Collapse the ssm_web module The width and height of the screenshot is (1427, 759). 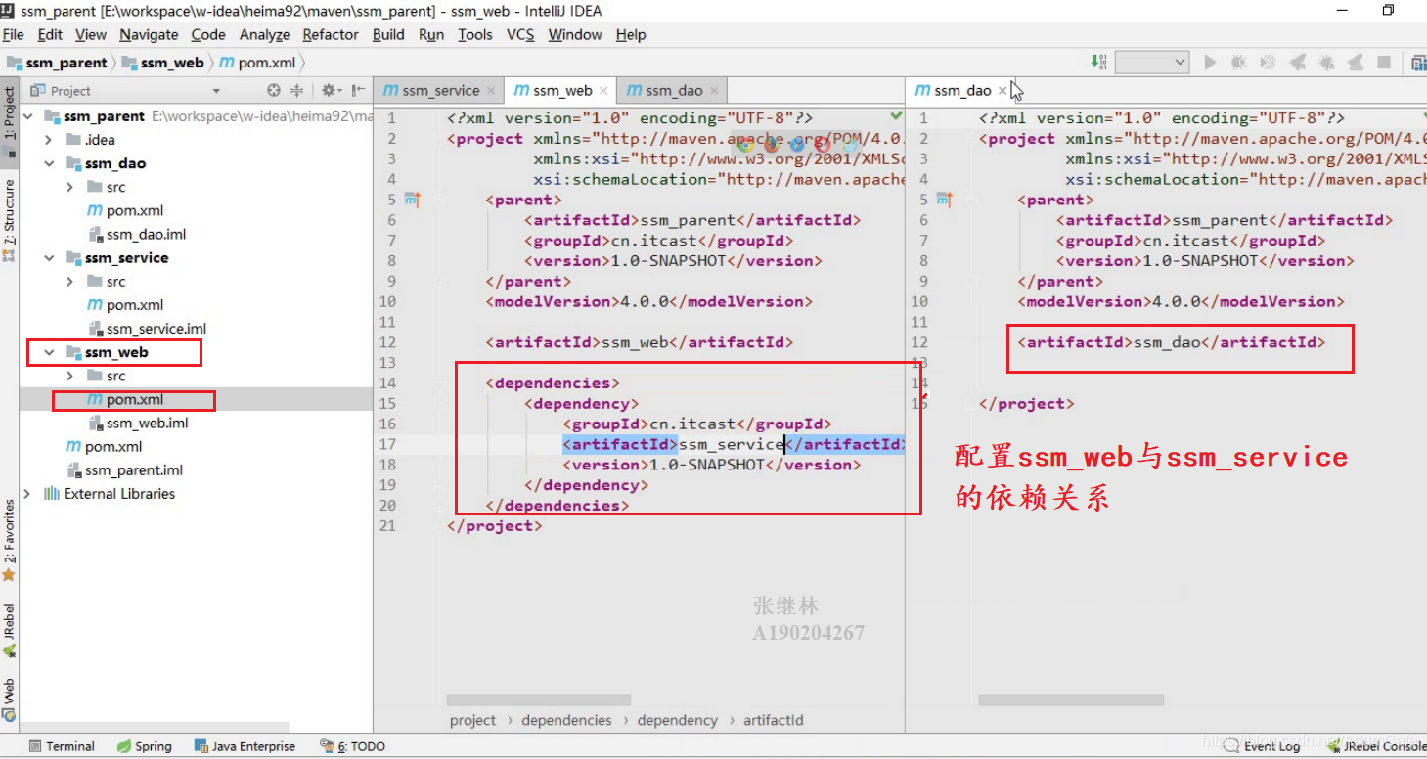[x=49, y=352]
